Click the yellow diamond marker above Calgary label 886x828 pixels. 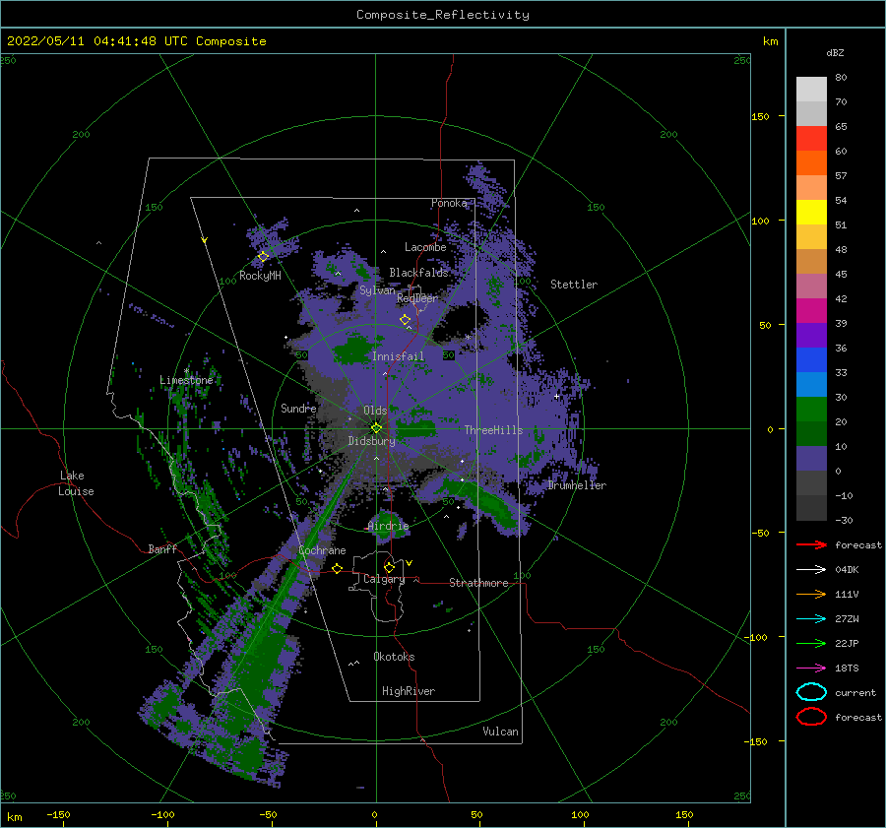point(389,567)
